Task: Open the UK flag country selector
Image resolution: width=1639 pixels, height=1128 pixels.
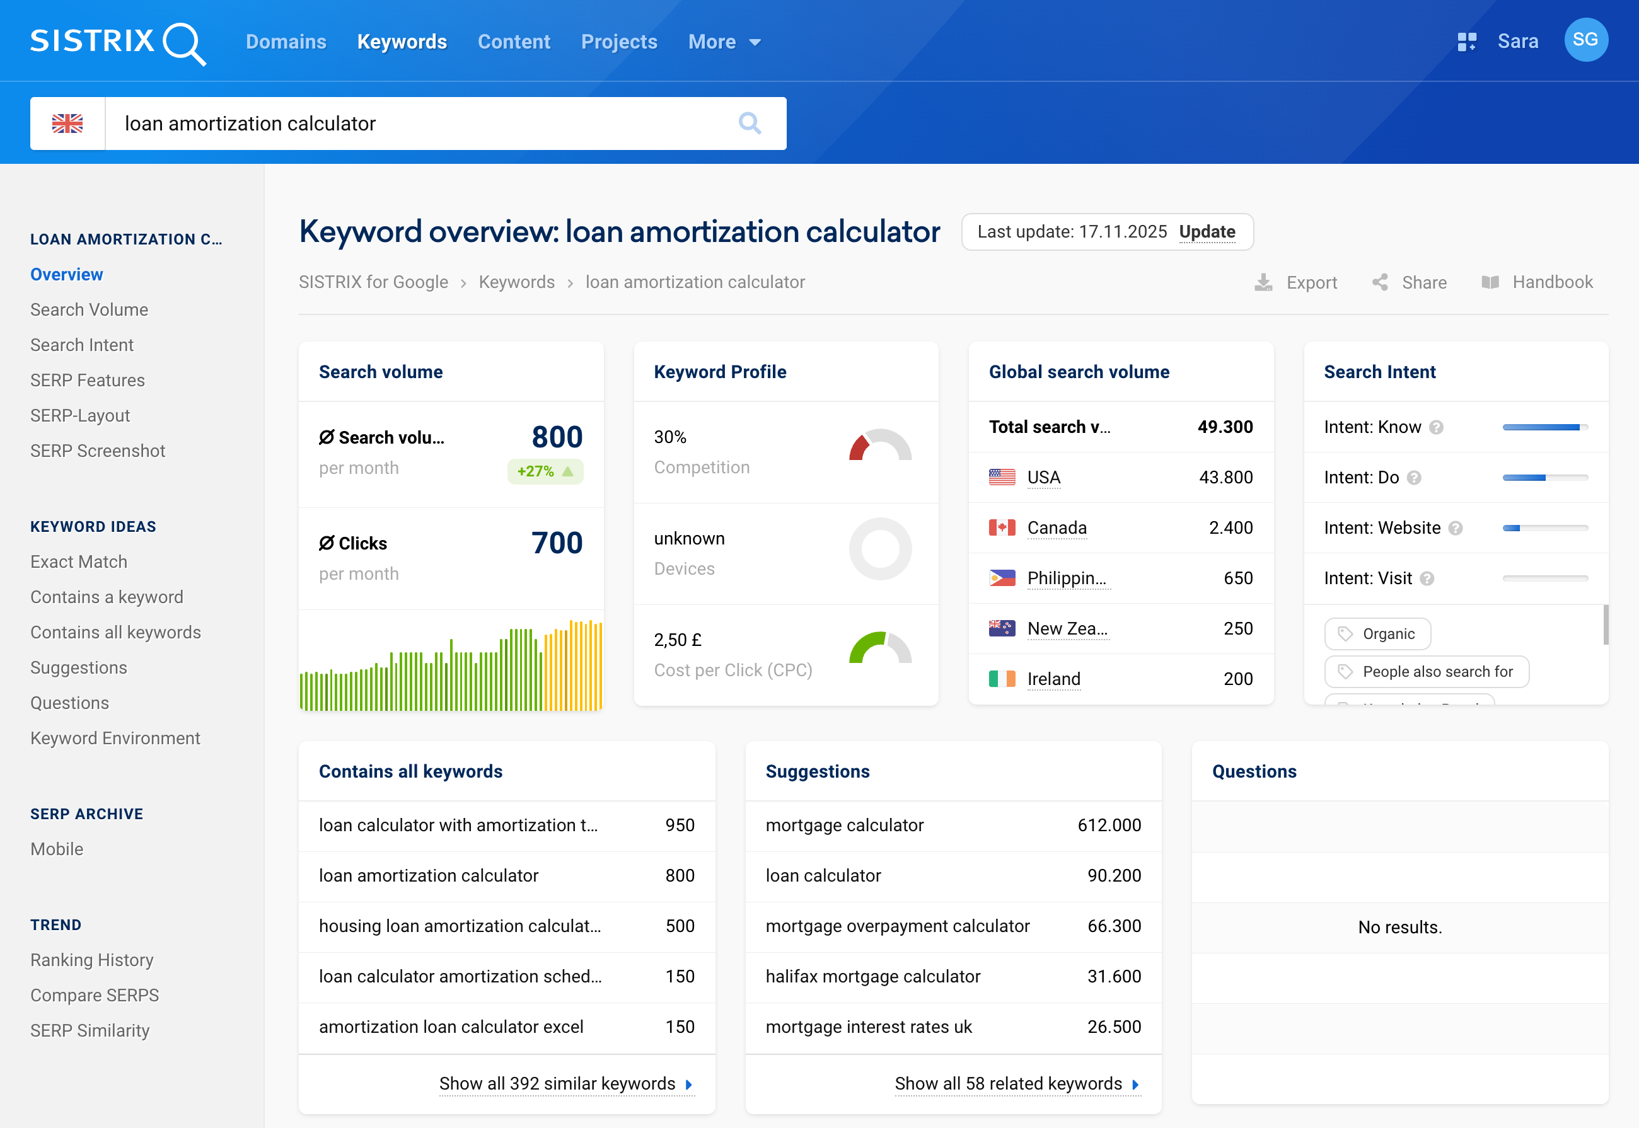Action: coord(68,123)
